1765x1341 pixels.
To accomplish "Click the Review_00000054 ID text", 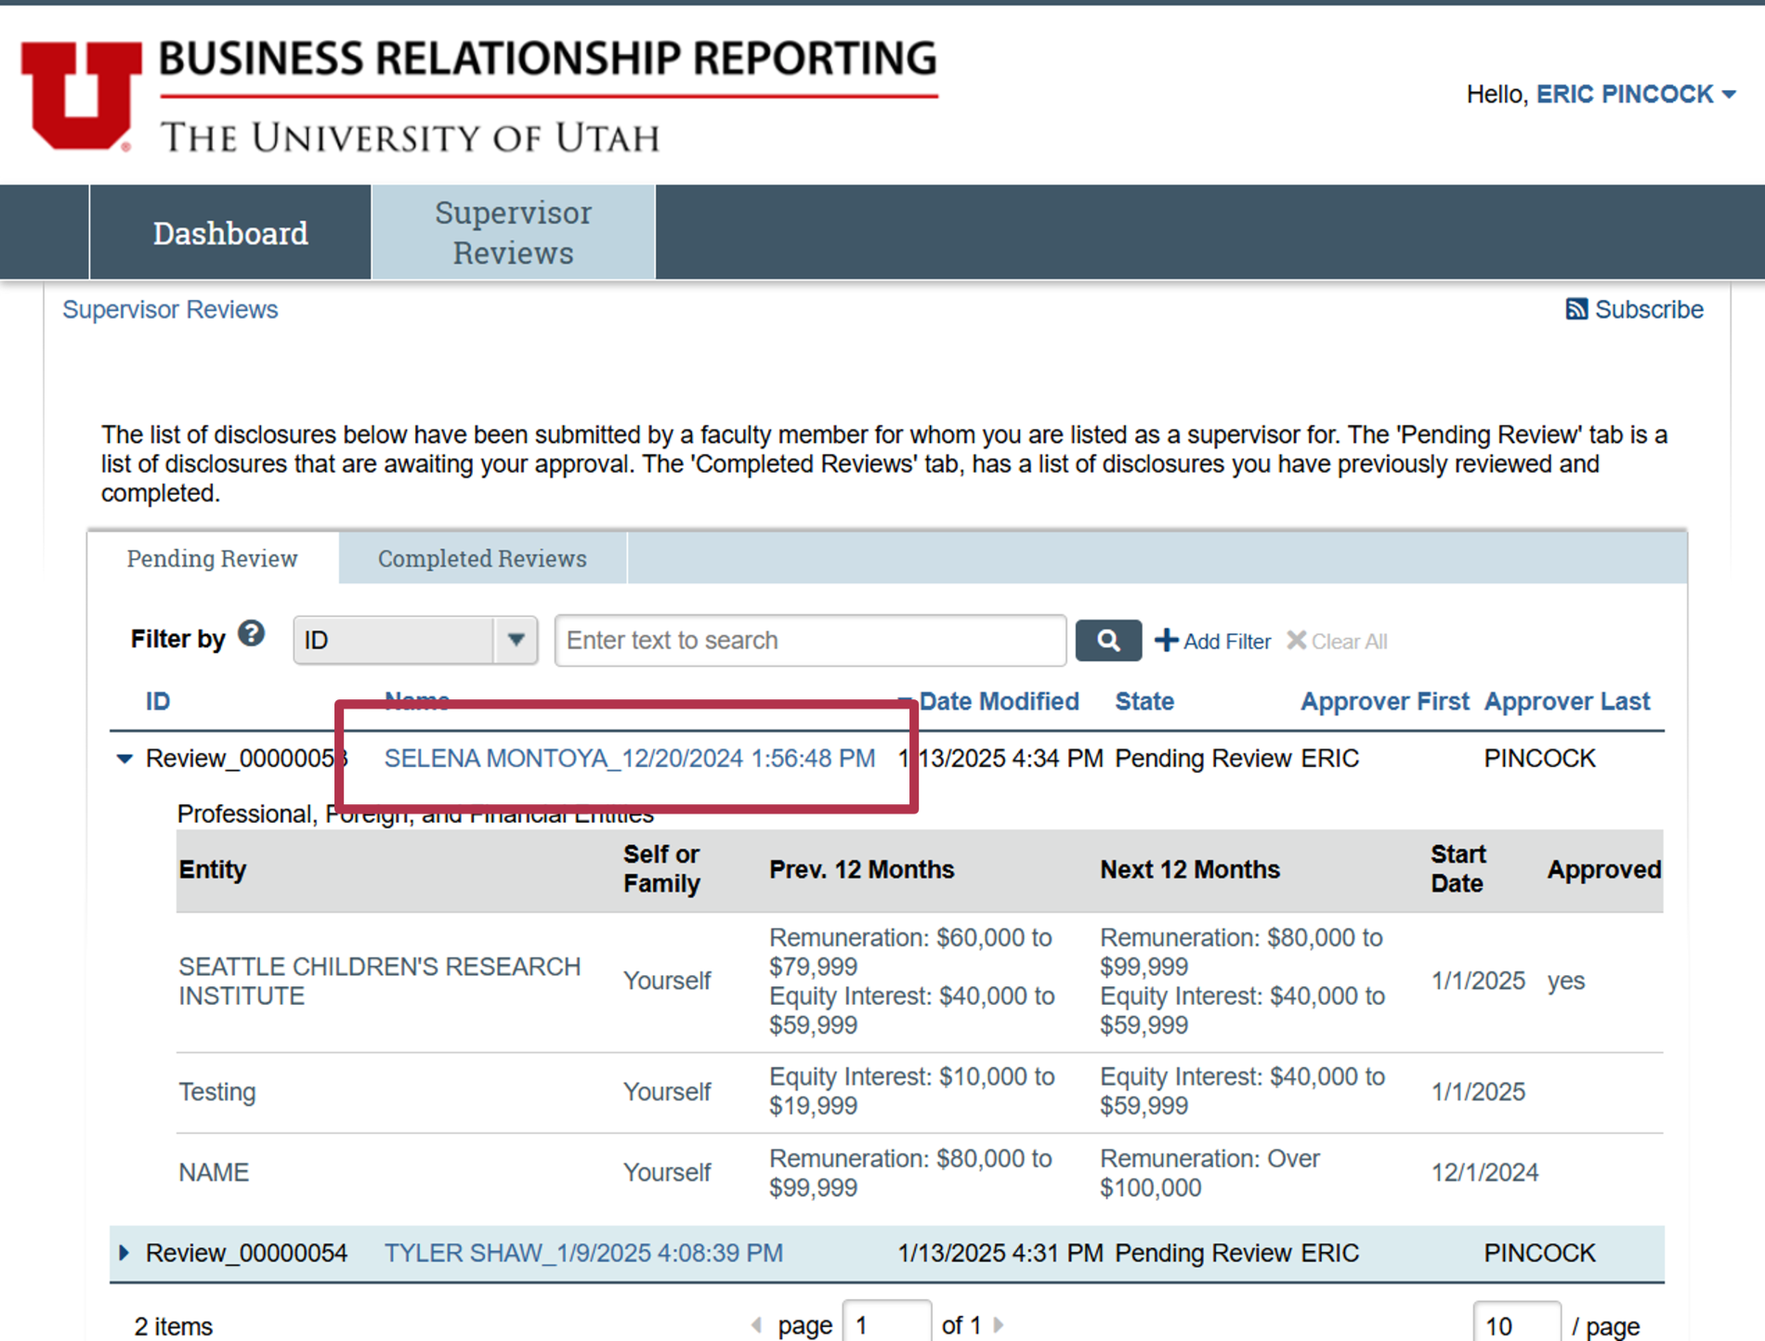I will 246,1253.
